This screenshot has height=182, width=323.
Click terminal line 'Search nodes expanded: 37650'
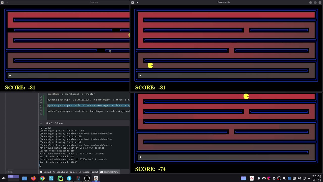tap(58, 162)
